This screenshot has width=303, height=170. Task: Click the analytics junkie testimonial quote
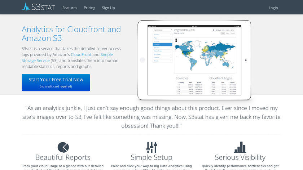coord(151,117)
